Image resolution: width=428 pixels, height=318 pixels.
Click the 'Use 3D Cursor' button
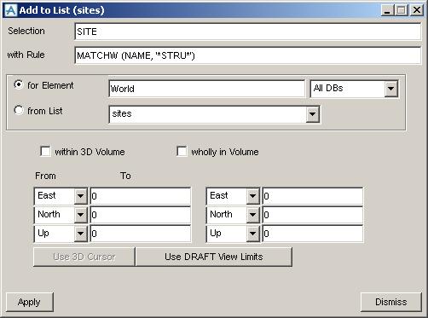coord(84,257)
